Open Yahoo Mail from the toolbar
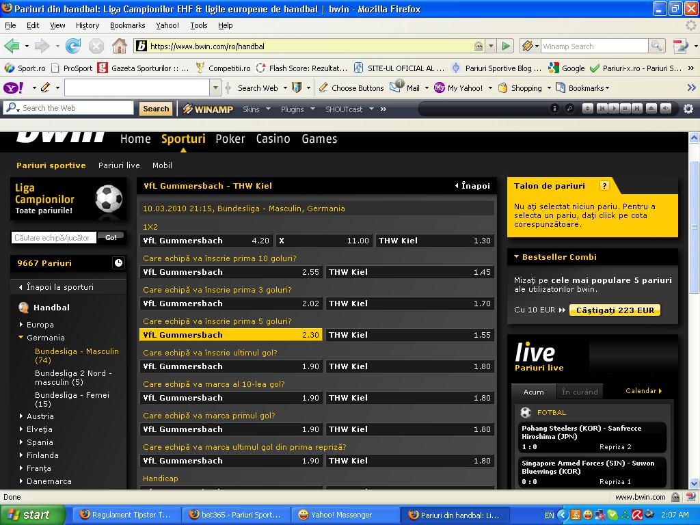 (407, 88)
